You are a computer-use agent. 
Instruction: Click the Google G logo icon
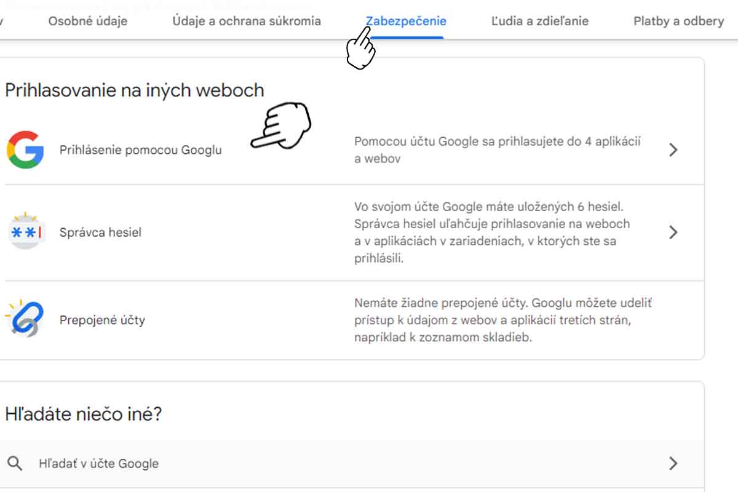point(25,149)
